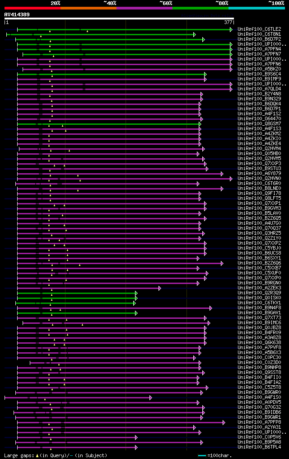Click the UniRef100_B6TPL4 label
Viewport: 289px width, 459px height.
pos(259,447)
